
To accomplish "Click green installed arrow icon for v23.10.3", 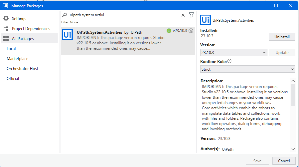I will (x=169, y=31).
